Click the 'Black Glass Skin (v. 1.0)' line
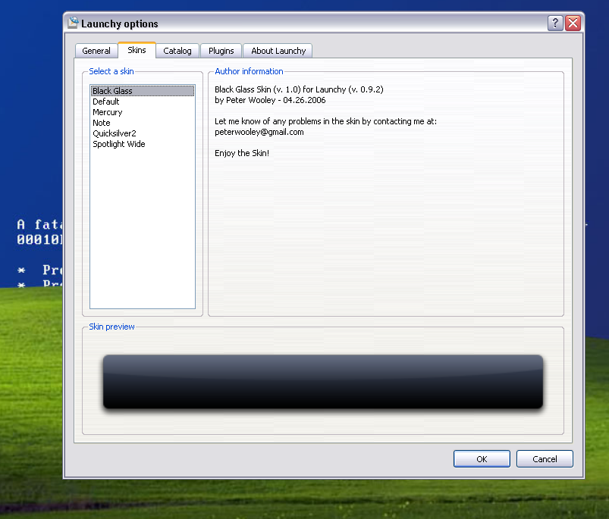The height and width of the screenshot is (519, 609). click(299, 89)
